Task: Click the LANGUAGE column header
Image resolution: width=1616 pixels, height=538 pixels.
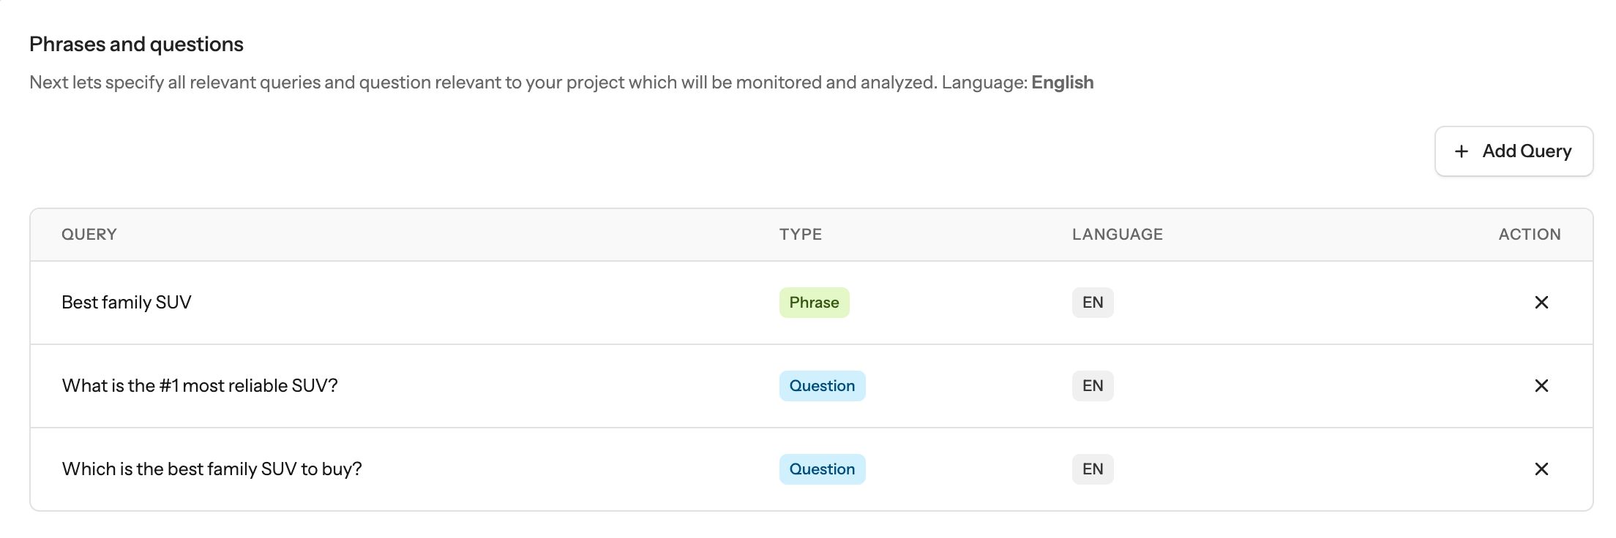Action: click(x=1117, y=235)
